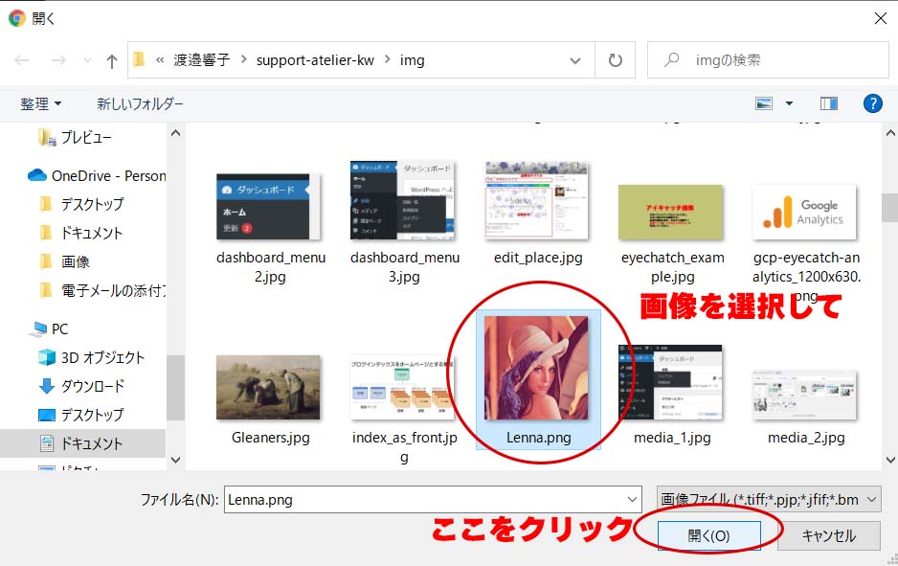Click the 開く(O) button

click(x=708, y=536)
